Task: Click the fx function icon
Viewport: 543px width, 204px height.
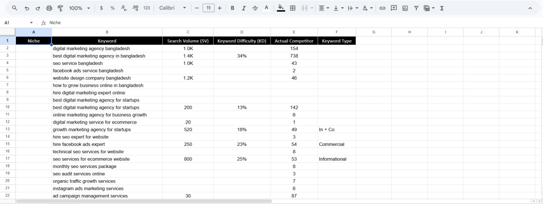Action: (x=43, y=23)
